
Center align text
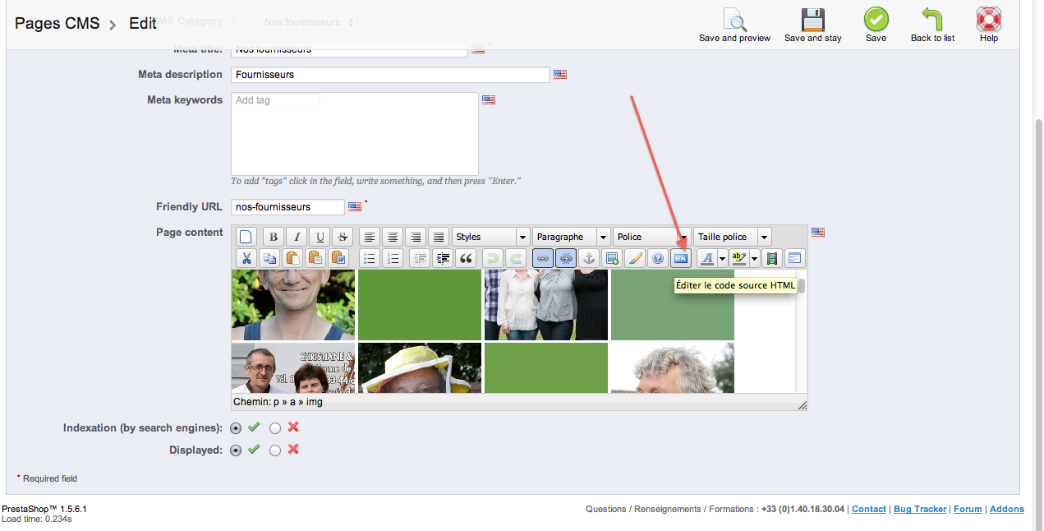tap(393, 237)
